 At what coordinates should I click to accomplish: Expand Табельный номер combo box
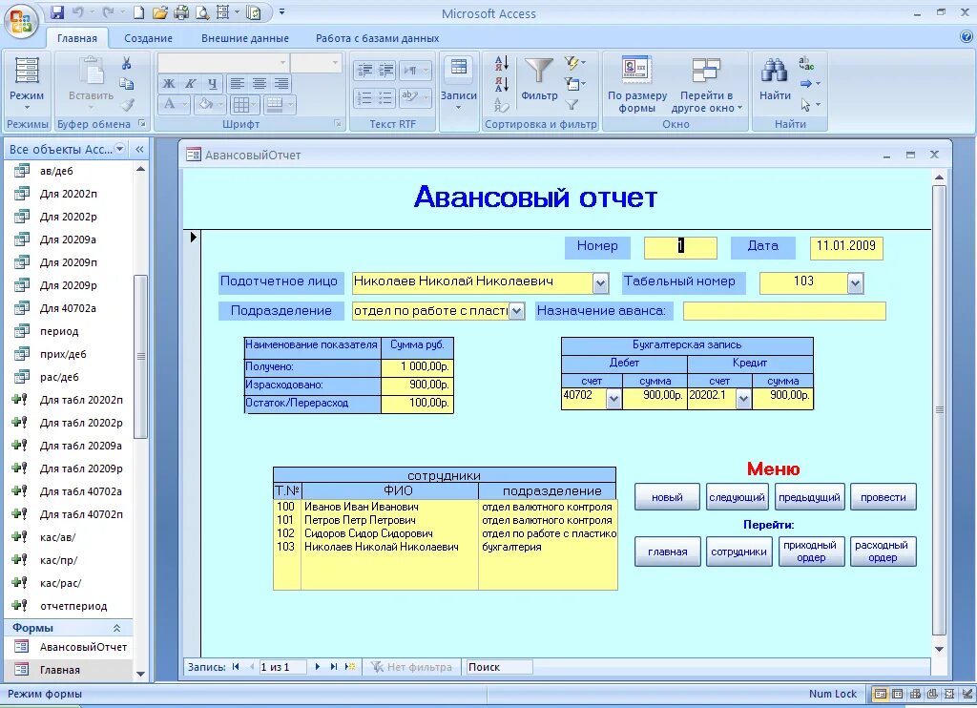click(856, 284)
